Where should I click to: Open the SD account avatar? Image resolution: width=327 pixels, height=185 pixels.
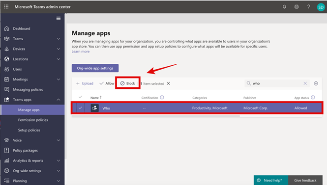point(321,7)
